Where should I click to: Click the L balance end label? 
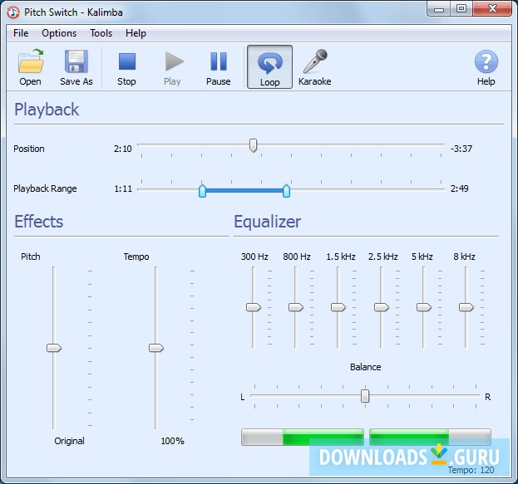(243, 397)
